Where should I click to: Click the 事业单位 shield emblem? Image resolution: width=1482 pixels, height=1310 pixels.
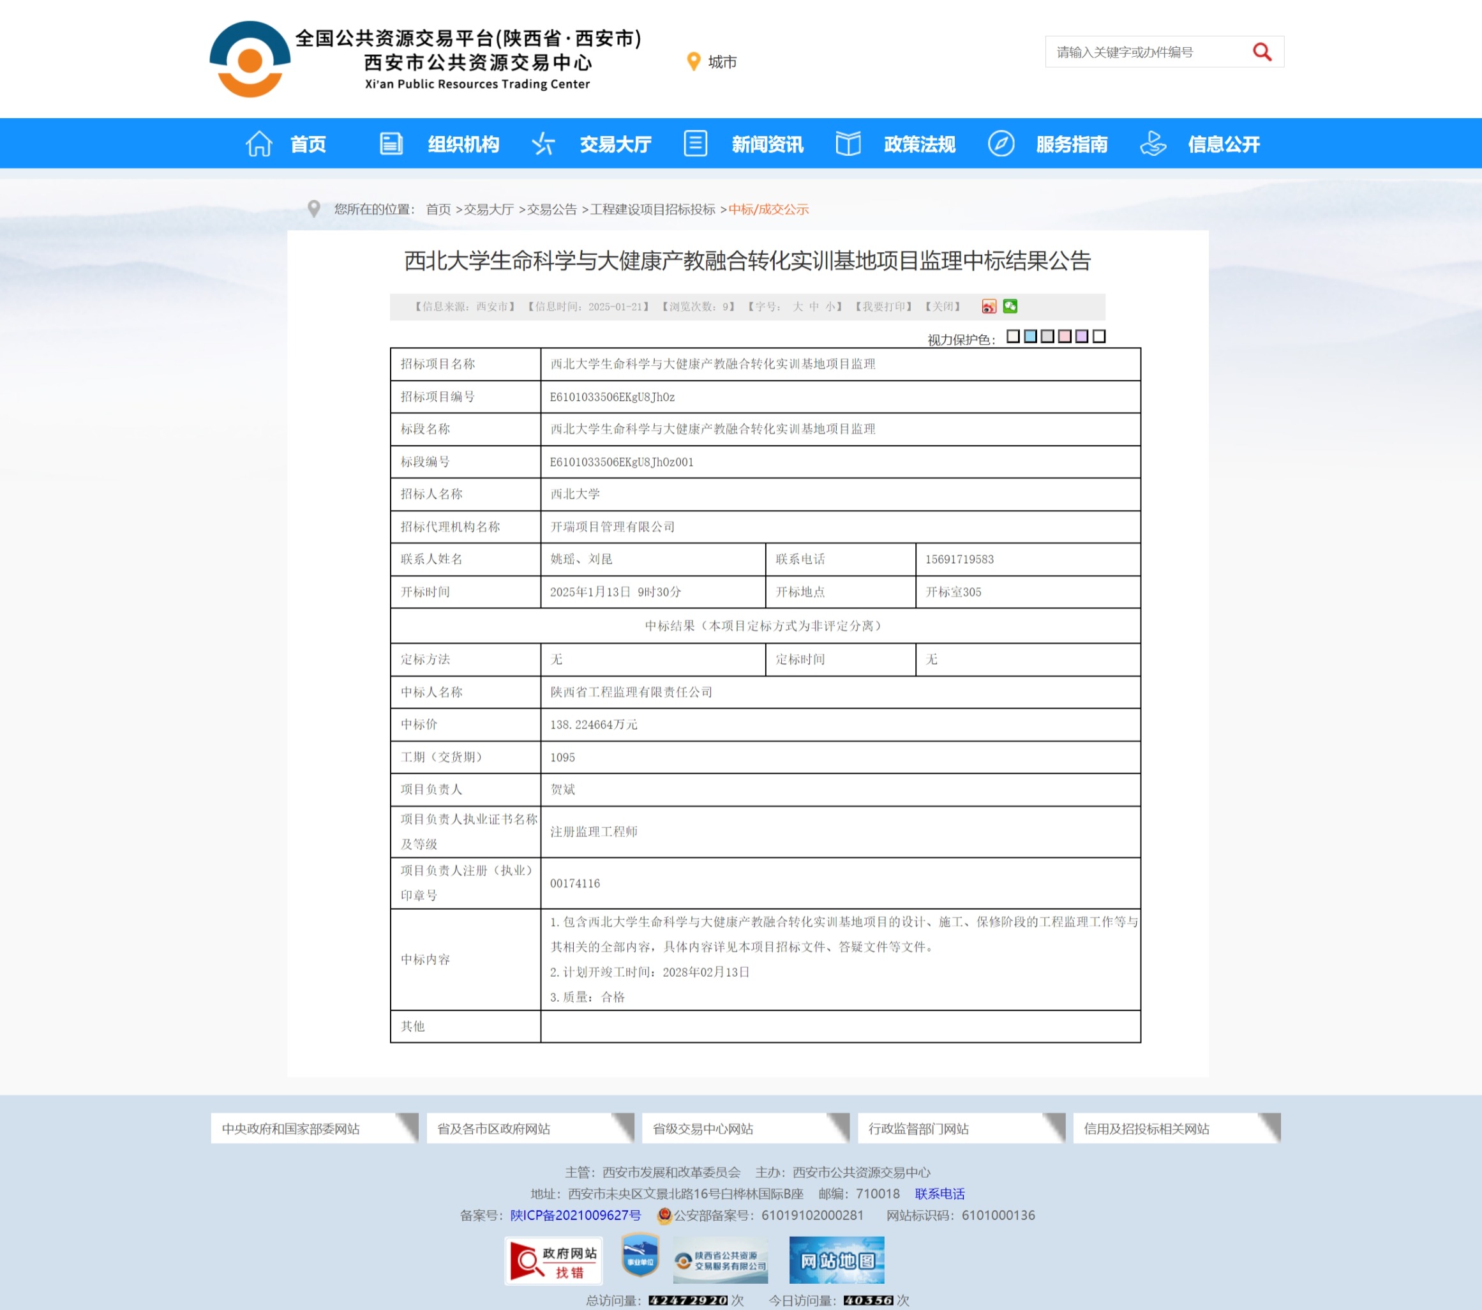point(640,1256)
